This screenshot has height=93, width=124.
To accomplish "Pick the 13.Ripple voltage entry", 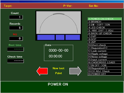I will [105, 54].
